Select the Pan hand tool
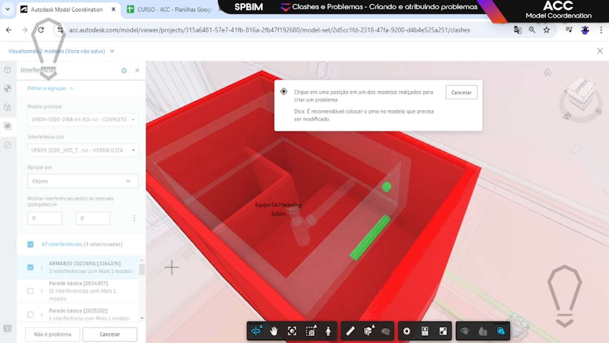609x343 pixels. pos(274,331)
